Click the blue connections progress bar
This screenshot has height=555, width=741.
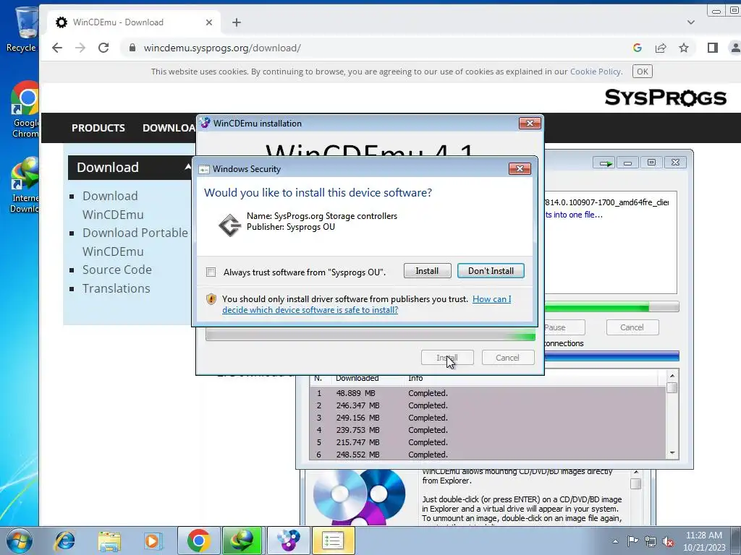pyautogui.click(x=611, y=356)
